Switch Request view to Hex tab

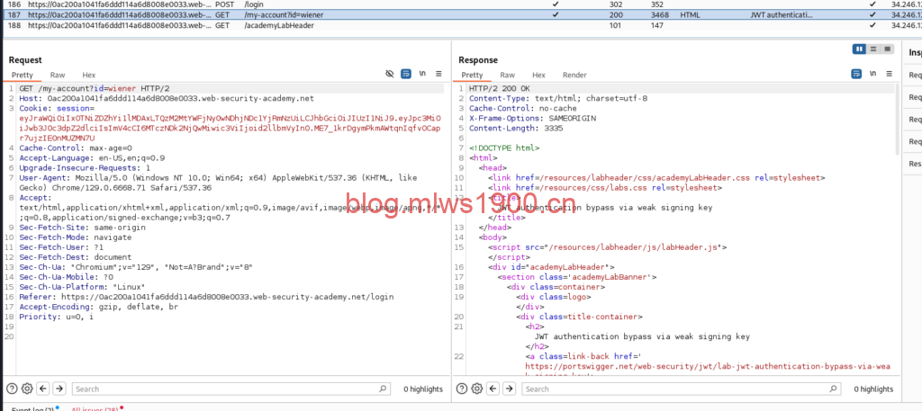coord(89,76)
